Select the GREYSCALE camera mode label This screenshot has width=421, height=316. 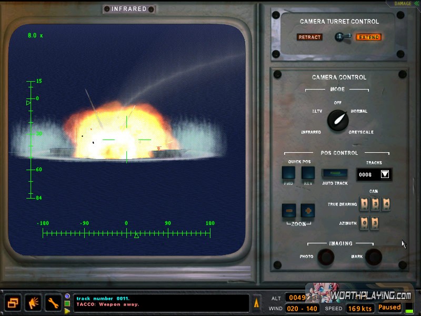pyautogui.click(x=361, y=132)
